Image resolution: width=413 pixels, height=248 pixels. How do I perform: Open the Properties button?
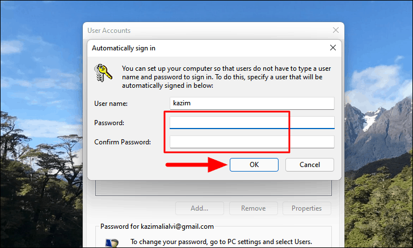[306, 208]
